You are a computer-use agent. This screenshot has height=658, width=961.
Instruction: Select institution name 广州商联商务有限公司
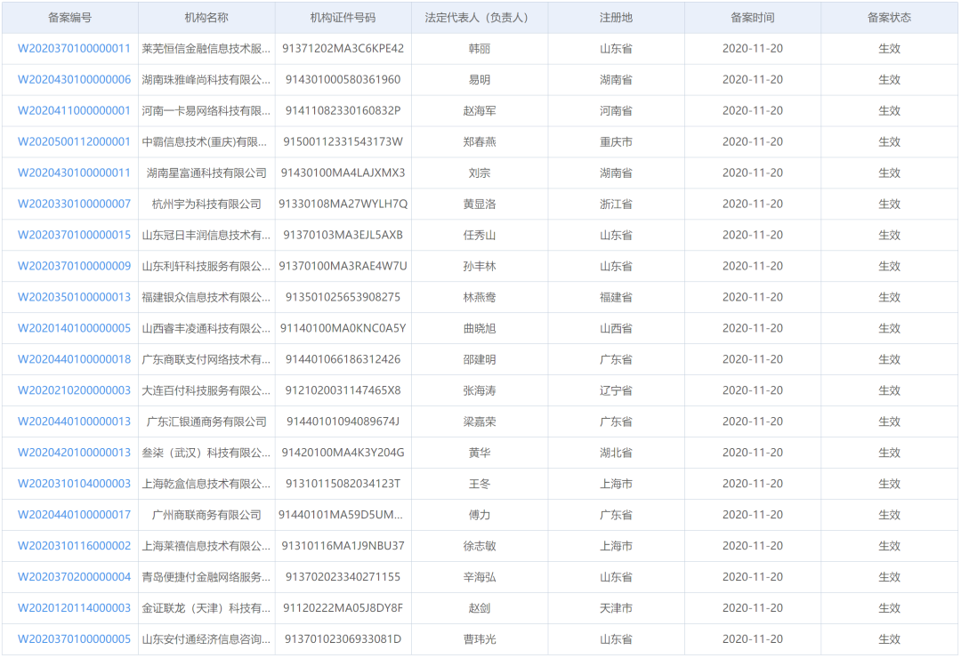pyautogui.click(x=206, y=515)
